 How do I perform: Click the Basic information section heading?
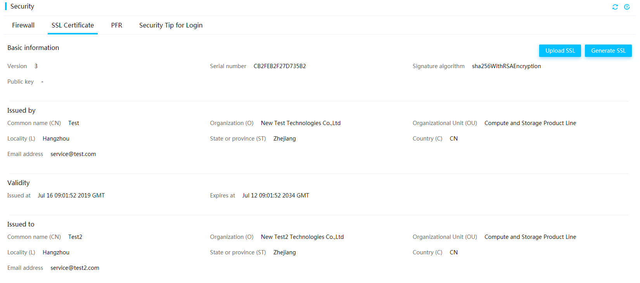click(x=33, y=48)
